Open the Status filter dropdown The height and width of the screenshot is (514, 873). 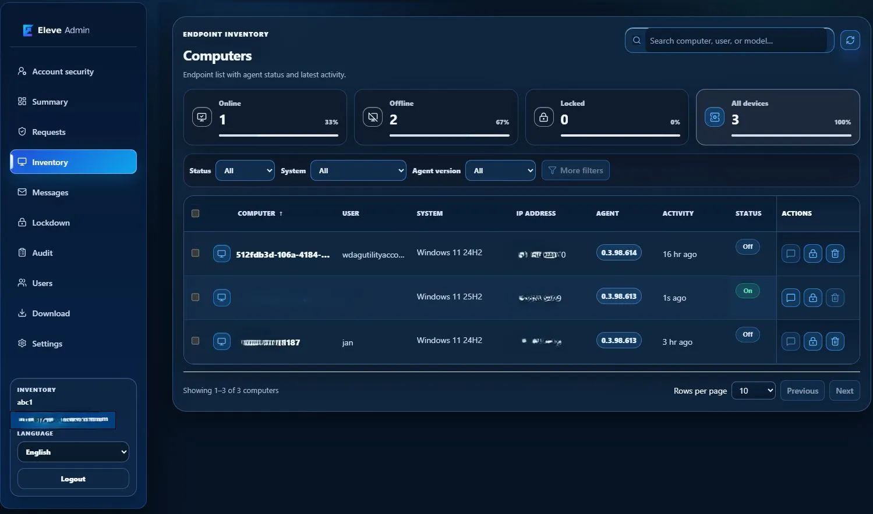tap(245, 170)
